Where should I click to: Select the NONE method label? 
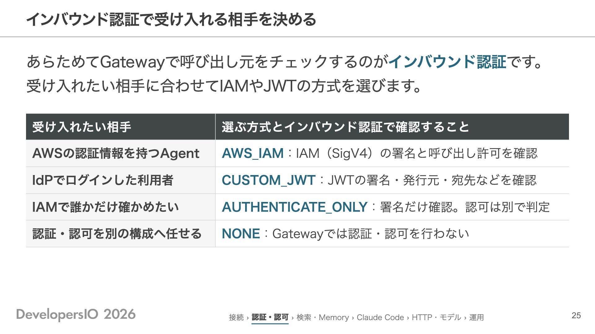[241, 234]
